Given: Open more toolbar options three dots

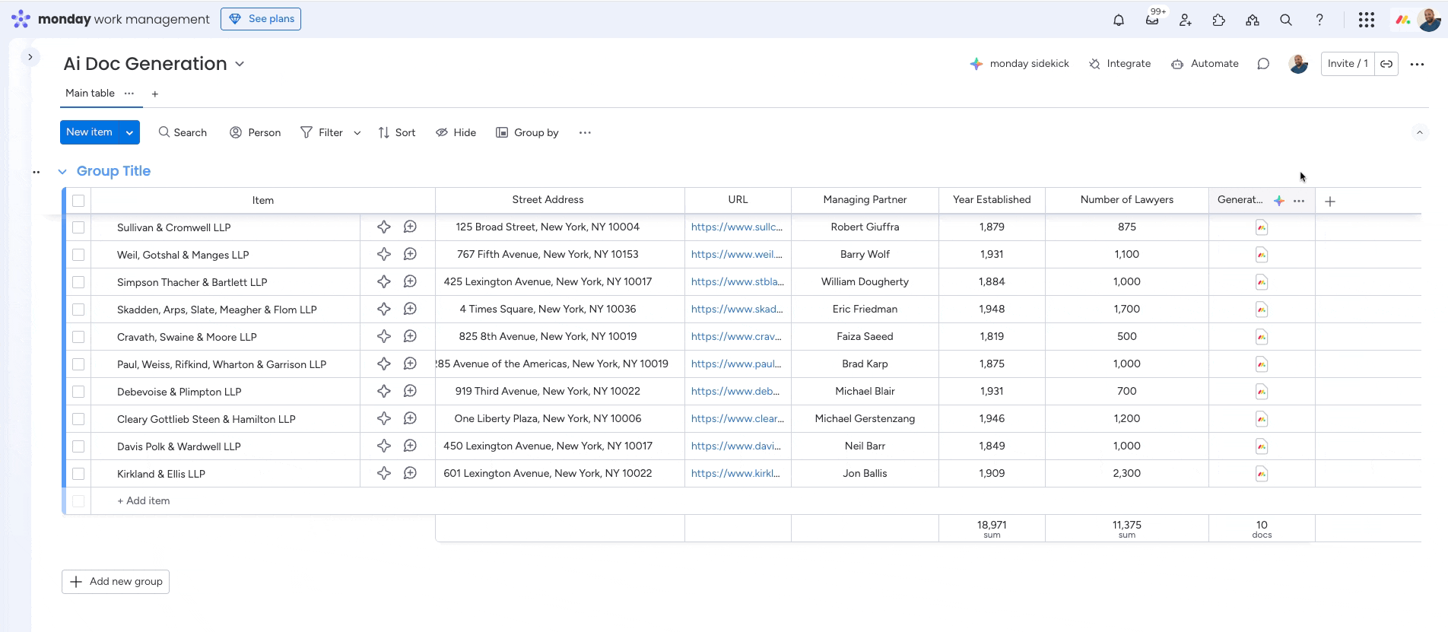Looking at the screenshot, I should [585, 132].
